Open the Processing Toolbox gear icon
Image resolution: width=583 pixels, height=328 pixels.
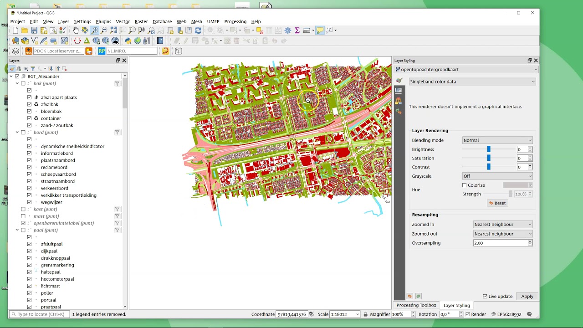tap(288, 31)
